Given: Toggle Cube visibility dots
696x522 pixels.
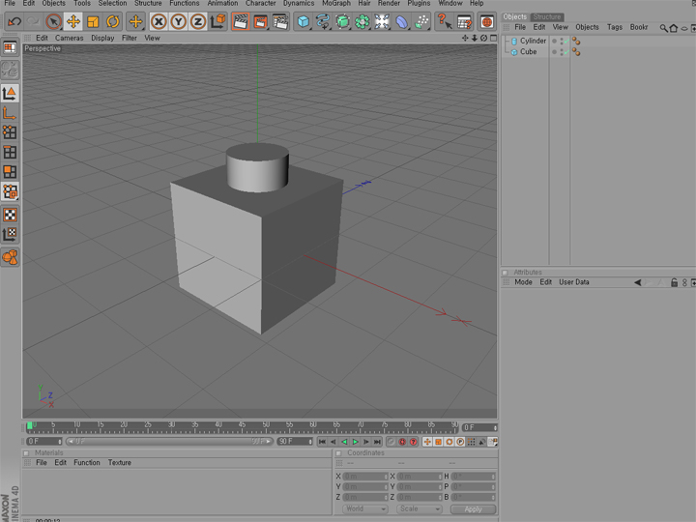Looking at the screenshot, I should pyautogui.click(x=562, y=52).
